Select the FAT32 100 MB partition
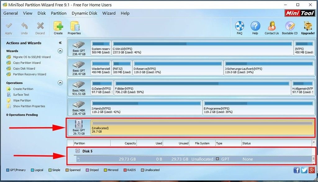Screen dimensions: 318x182 (x=122, y=68)
